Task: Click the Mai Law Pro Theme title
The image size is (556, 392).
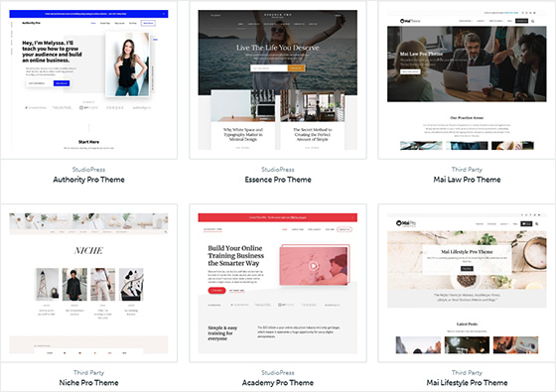Action: coord(467,180)
